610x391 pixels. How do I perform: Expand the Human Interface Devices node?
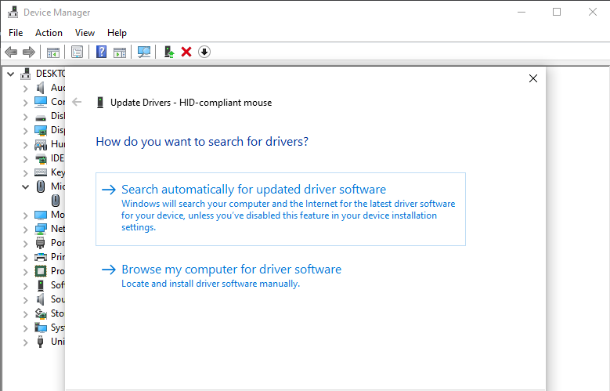tap(25, 145)
